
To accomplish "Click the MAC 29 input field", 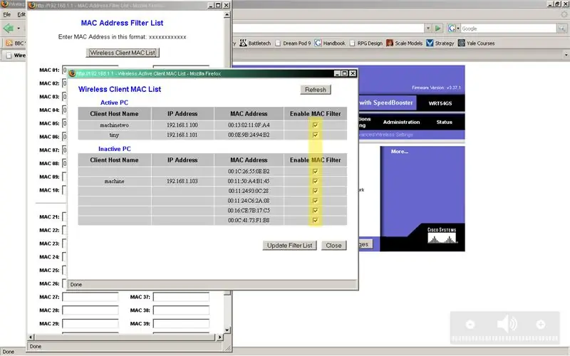I will pyautogui.click(x=90, y=324).
